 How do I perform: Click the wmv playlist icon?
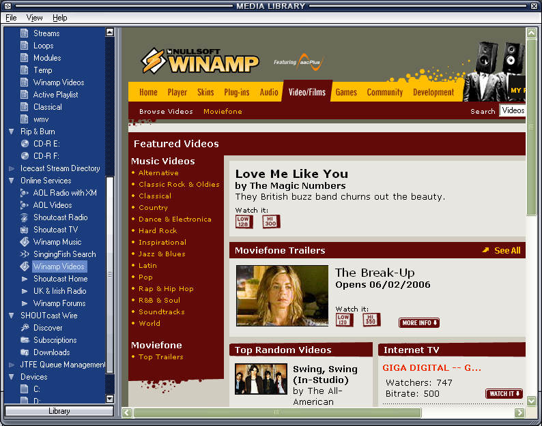click(x=24, y=119)
